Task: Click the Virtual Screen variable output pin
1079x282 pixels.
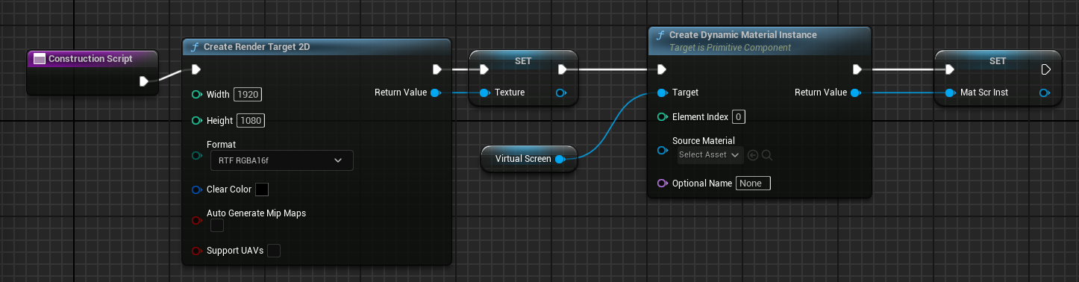Action: tap(560, 159)
